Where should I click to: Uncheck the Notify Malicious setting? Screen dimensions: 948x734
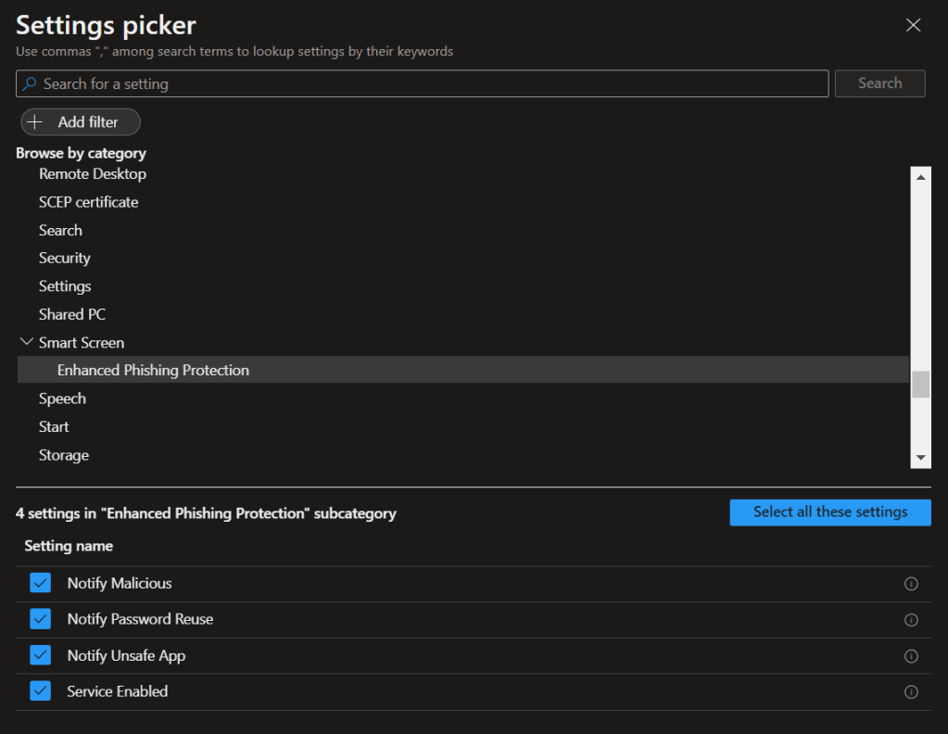[40, 583]
